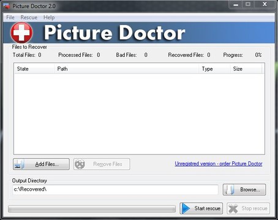Click the rescue progress bar
Image resolution: width=278 pixels, height=220 pixels.
click(x=92, y=209)
